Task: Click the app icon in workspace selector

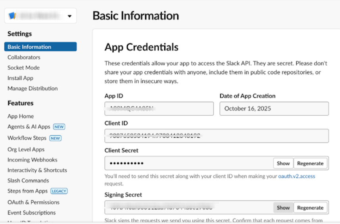Action: (x=12, y=16)
